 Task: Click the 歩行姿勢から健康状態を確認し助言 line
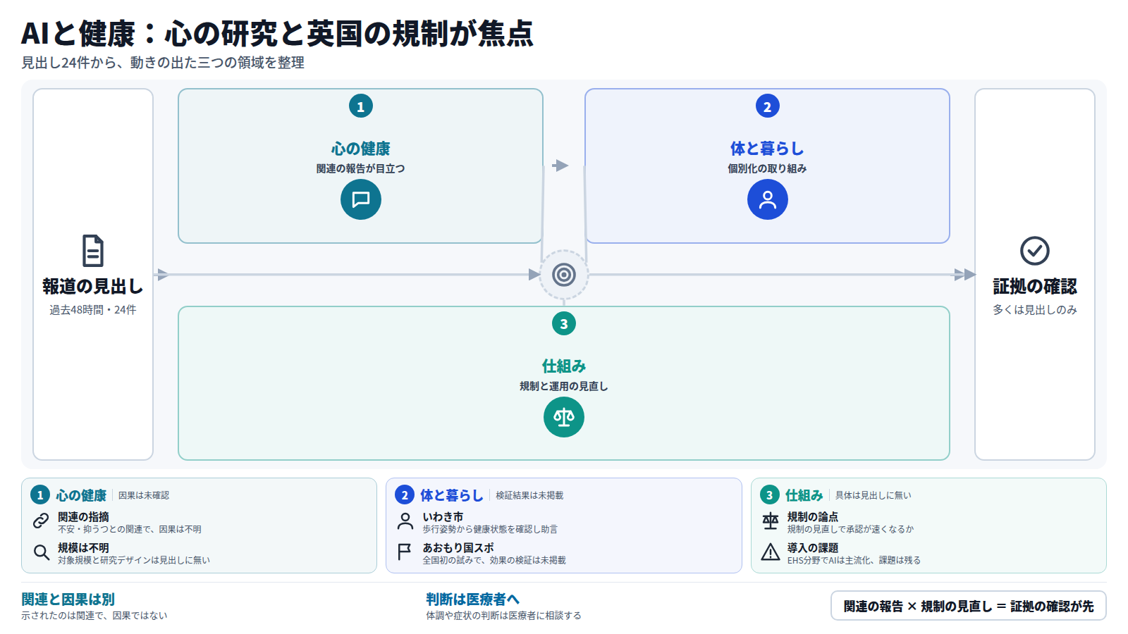point(490,529)
